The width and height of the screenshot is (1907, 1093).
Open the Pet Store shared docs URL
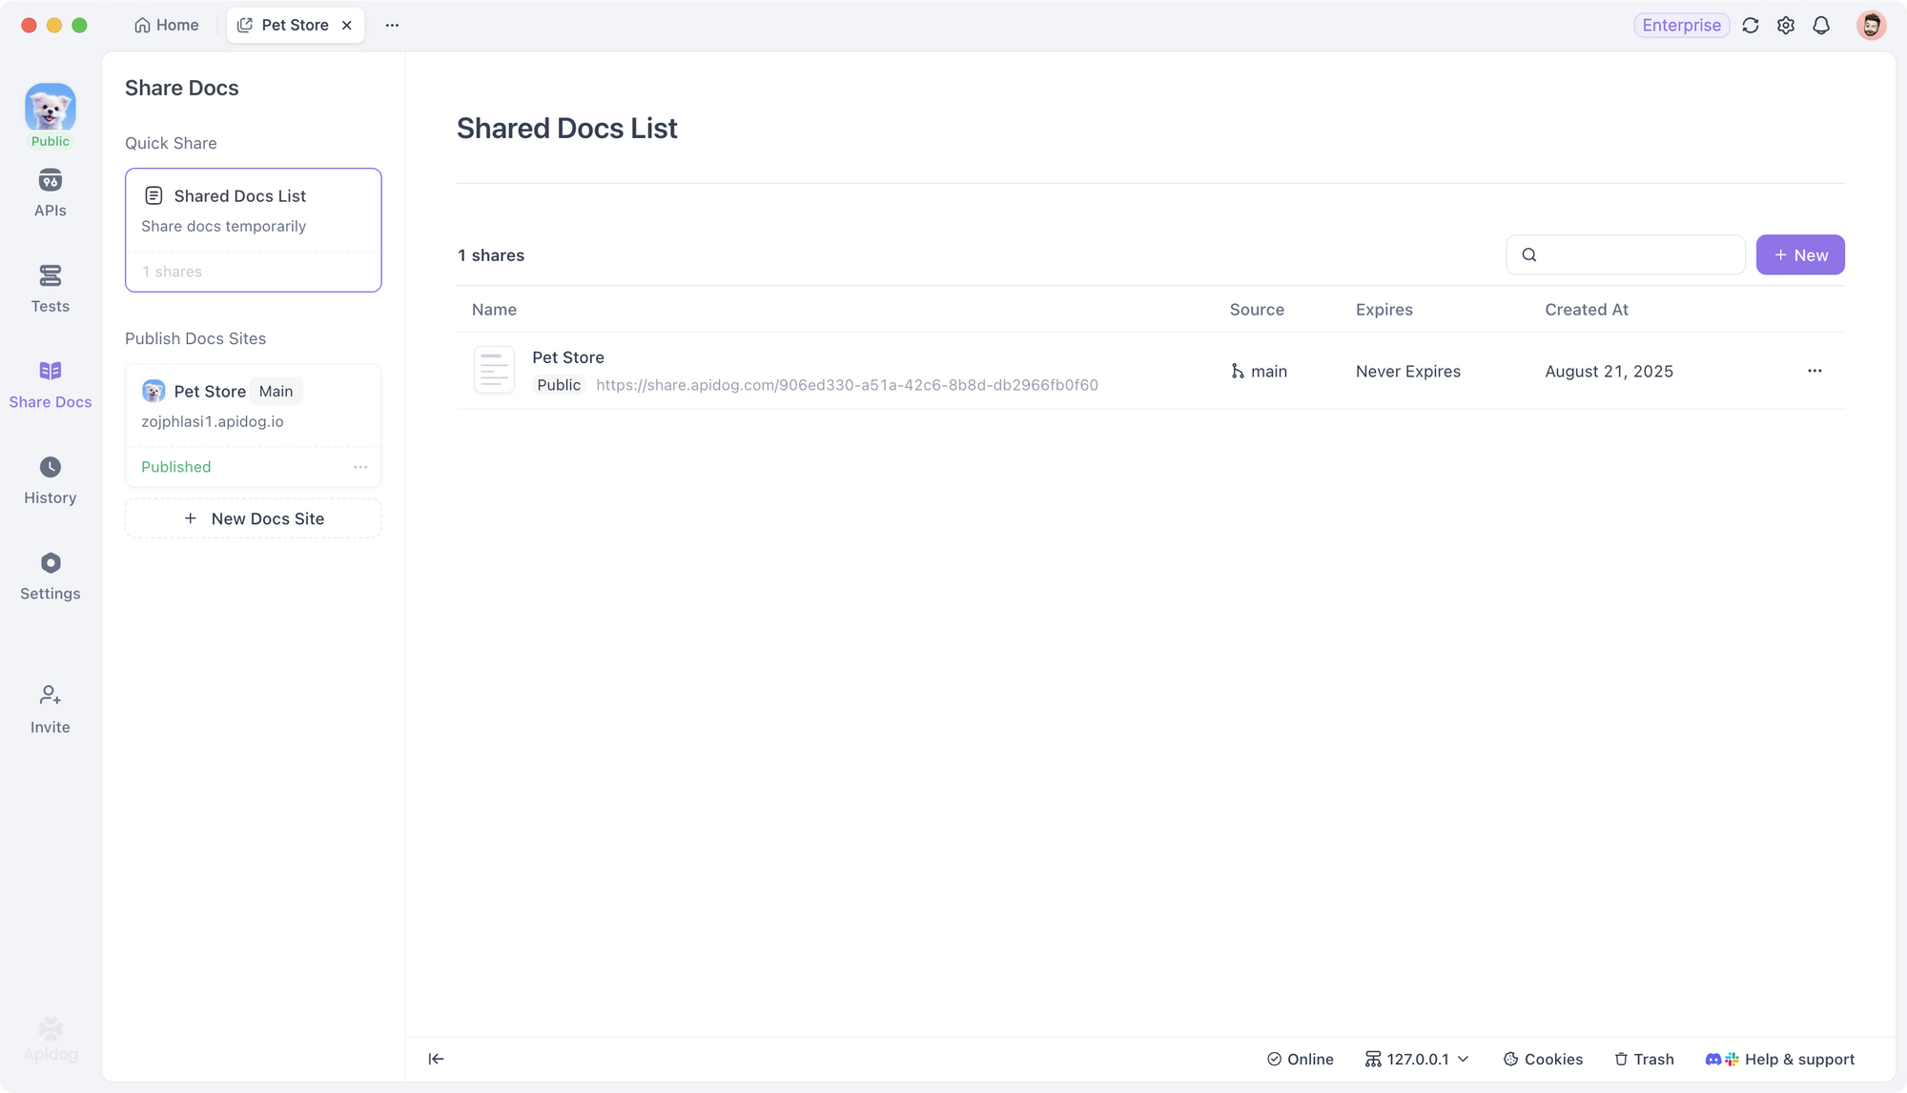(847, 385)
